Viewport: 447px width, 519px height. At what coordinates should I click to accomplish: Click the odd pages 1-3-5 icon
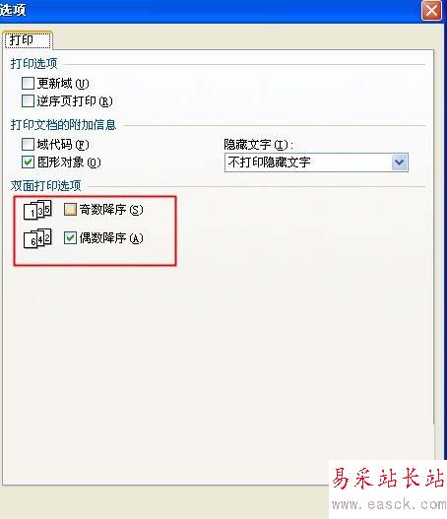pos(37,210)
